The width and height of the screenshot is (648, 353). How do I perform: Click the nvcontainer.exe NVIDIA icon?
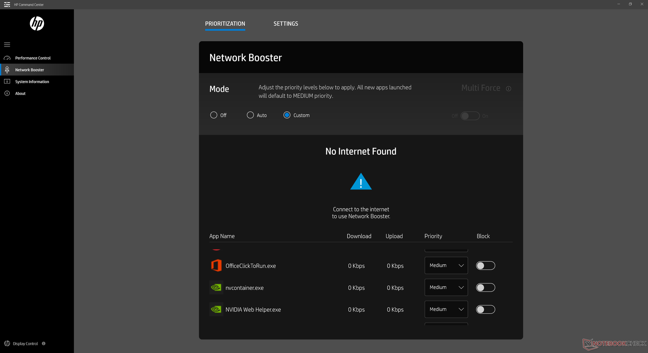click(216, 287)
